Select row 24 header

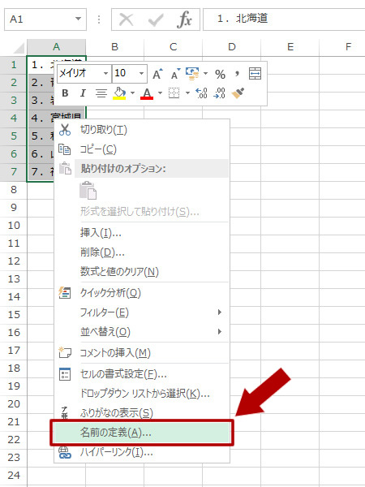14,475
